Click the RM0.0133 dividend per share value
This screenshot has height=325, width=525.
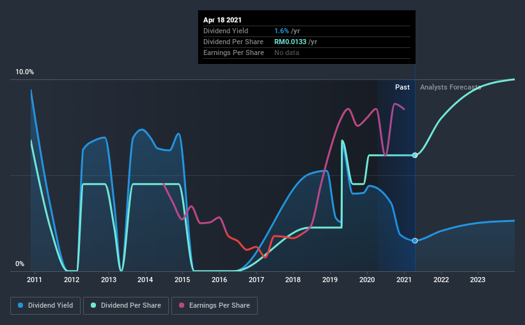point(290,42)
